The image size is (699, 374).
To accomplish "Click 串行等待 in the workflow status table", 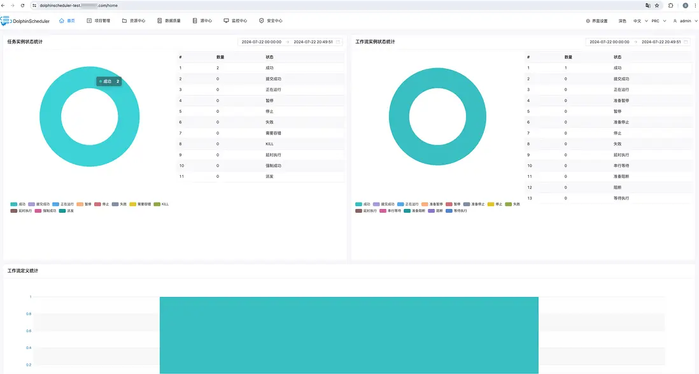I will pos(621,166).
